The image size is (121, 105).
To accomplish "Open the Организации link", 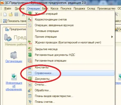I will tap(14, 61).
